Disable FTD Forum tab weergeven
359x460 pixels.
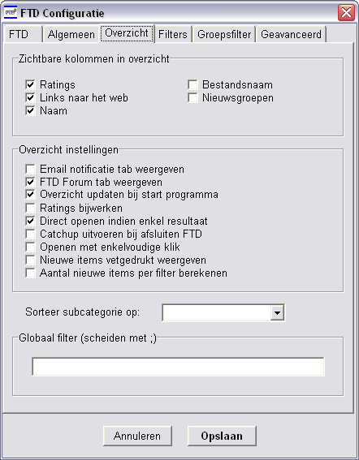click(30, 182)
